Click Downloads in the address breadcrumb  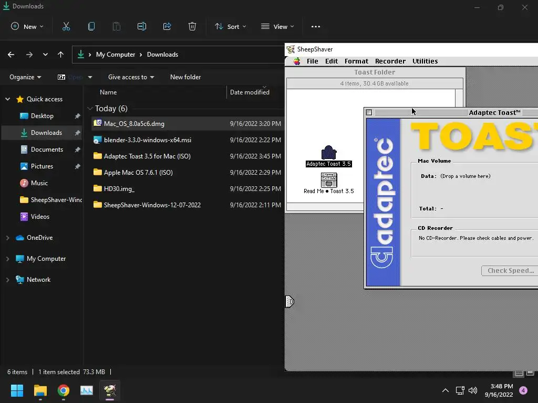click(163, 55)
